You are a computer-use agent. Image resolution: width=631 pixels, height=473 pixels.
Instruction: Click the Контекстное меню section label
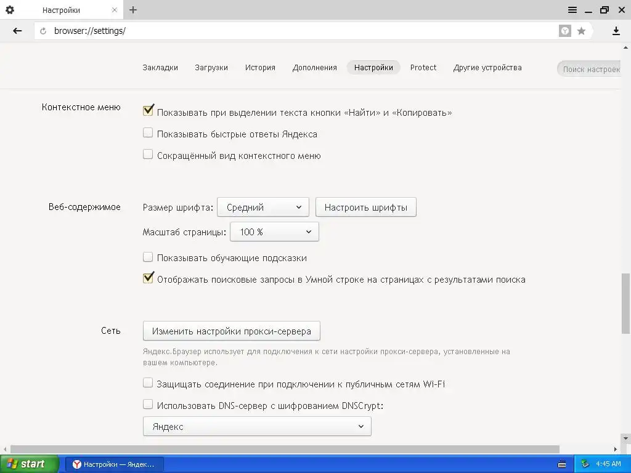coord(81,107)
